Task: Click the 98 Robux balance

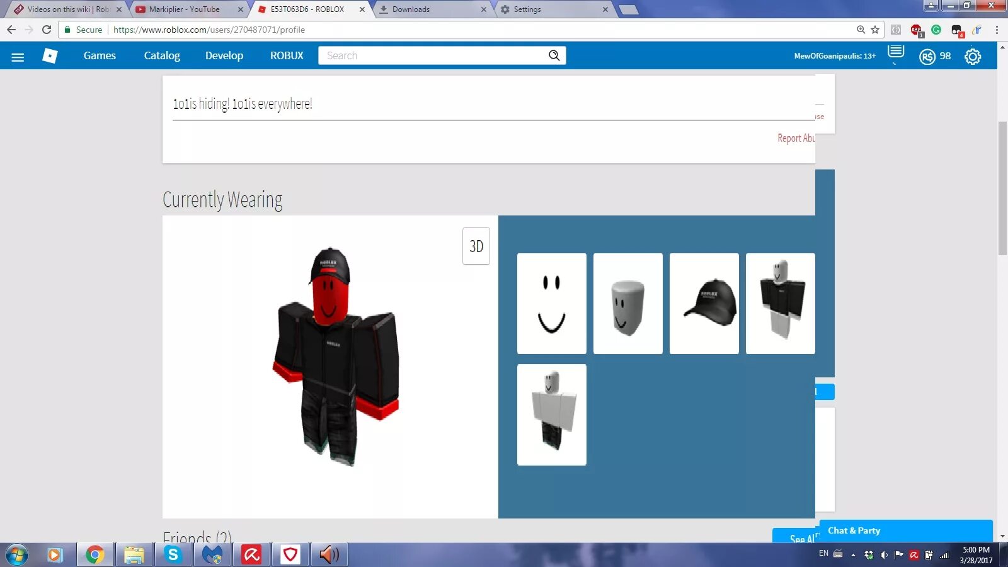Action: 945,56
